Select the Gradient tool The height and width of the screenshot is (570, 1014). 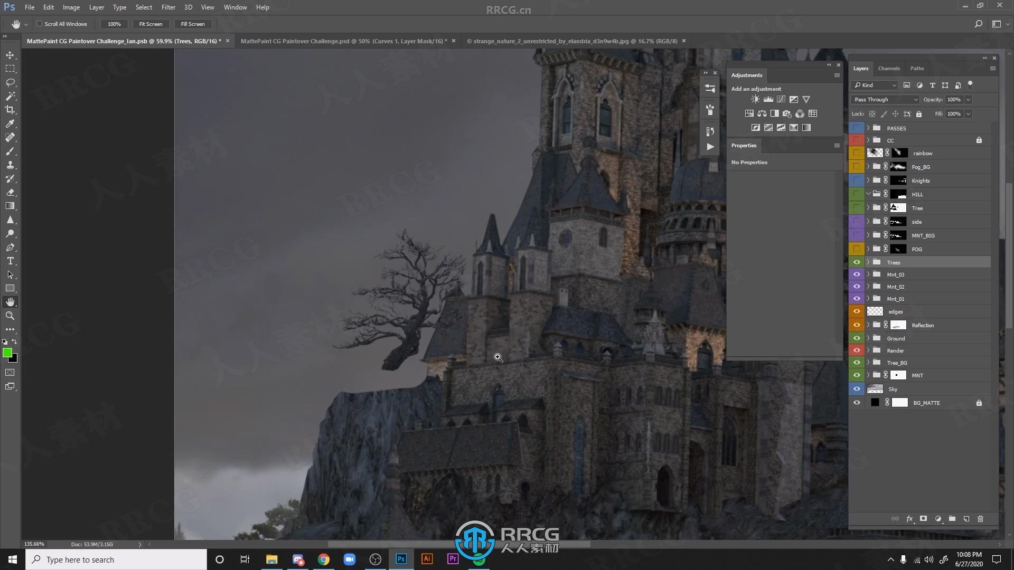tap(10, 206)
